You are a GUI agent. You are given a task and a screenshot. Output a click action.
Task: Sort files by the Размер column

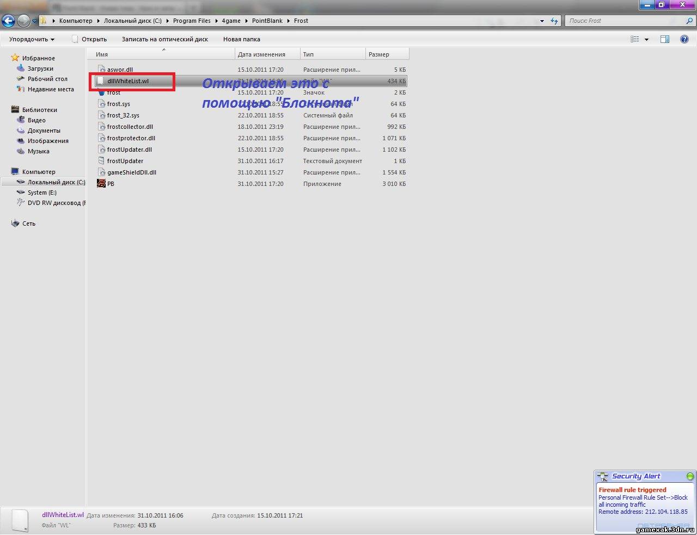click(x=379, y=54)
